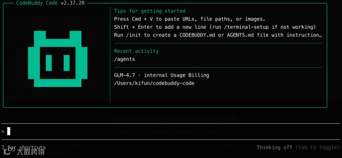
Task: Click the Tips for getting started heading
Action: click(150, 11)
